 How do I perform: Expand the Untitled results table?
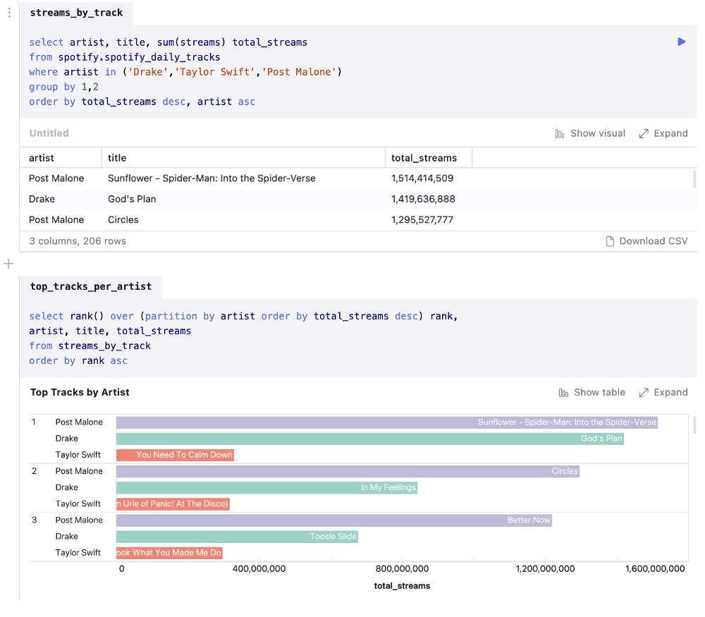[x=663, y=133]
